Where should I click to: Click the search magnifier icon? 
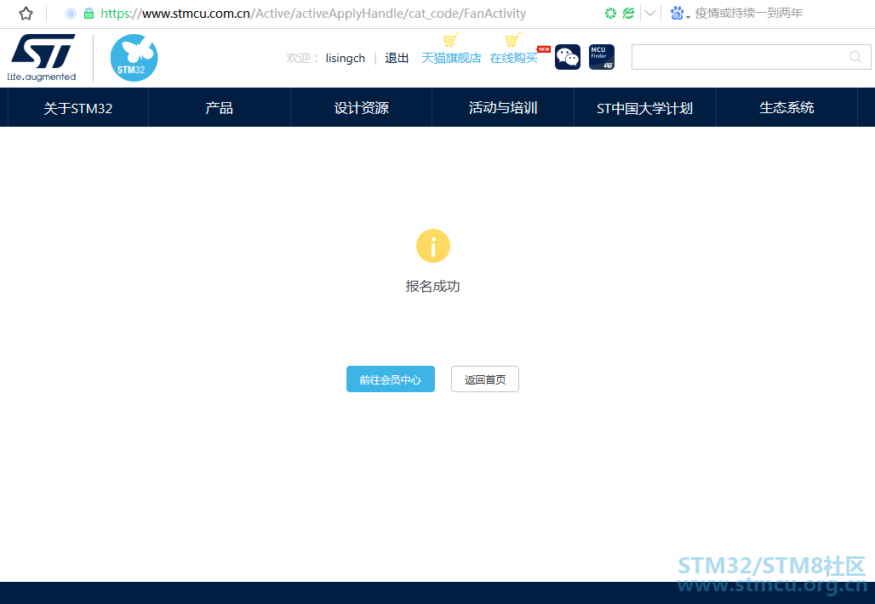click(x=855, y=57)
